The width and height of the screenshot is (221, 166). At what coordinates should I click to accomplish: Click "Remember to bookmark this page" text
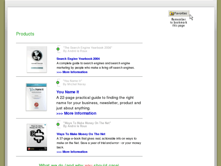[178, 23]
